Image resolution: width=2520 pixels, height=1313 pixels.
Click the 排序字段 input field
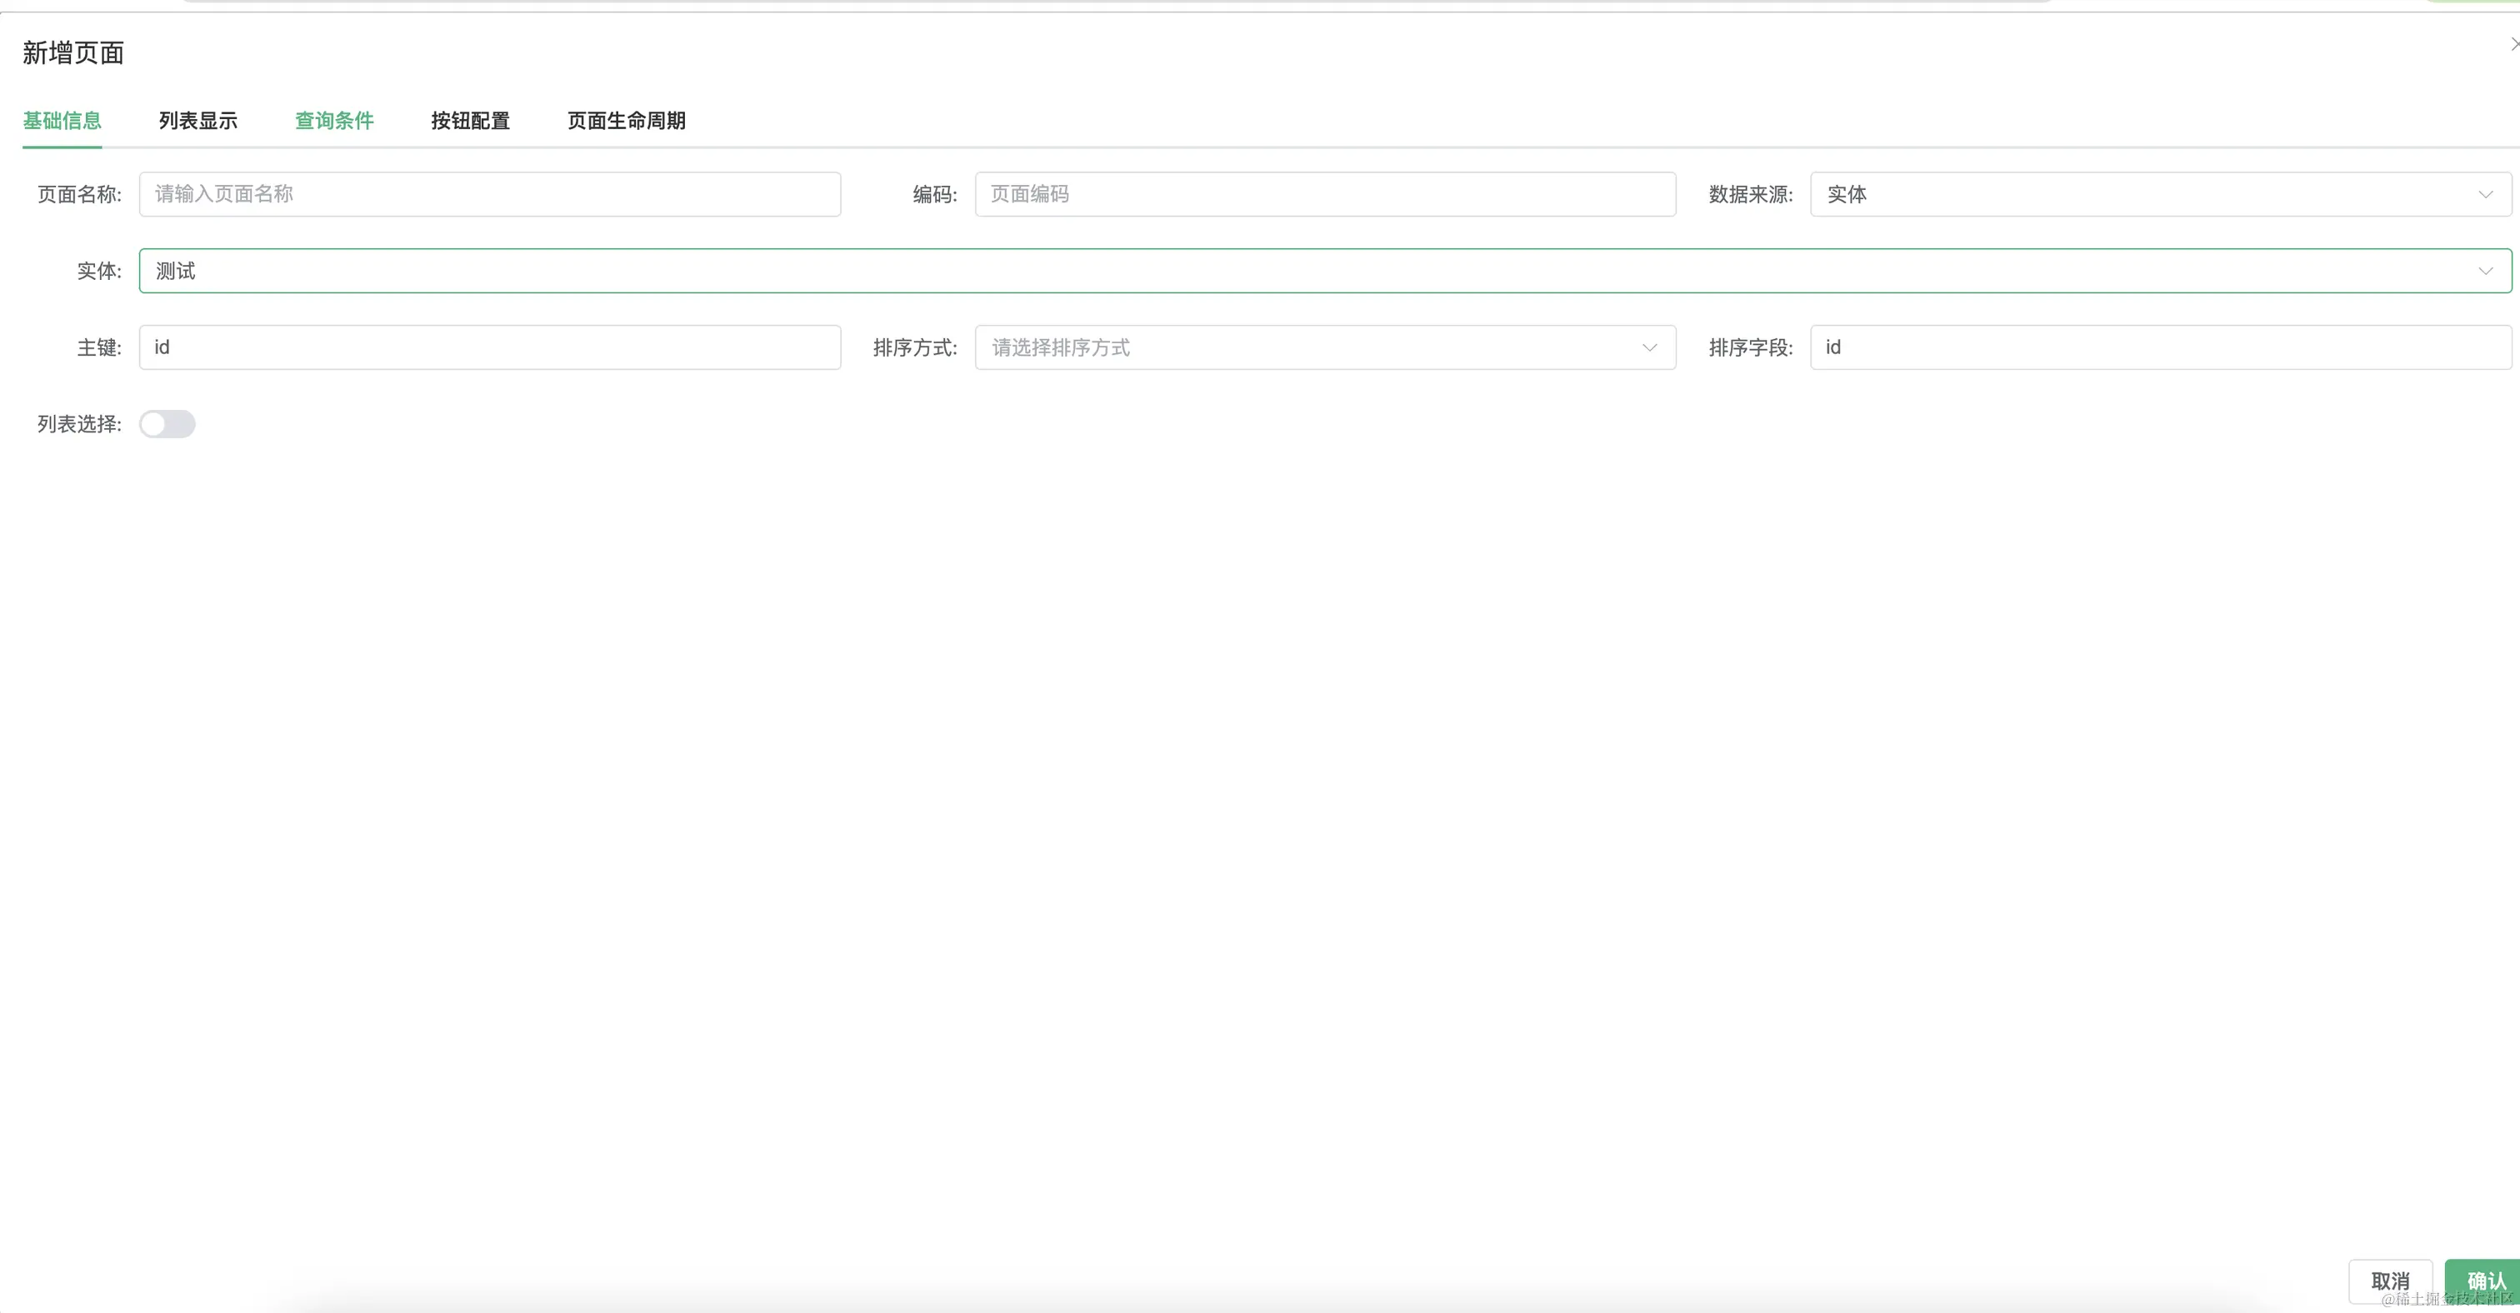(x=2160, y=347)
